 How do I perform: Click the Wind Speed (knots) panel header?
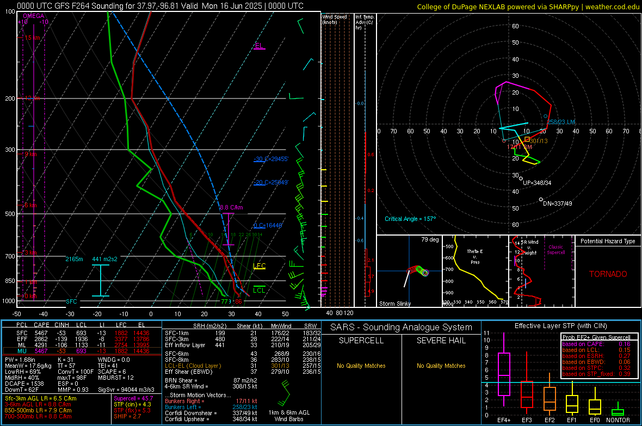pyautogui.click(x=334, y=19)
